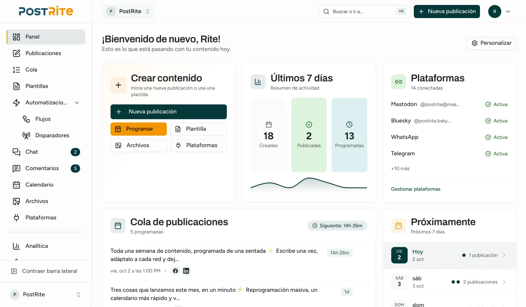Open the Cola sidebar item
The width and height of the screenshot is (526, 307).
click(x=46, y=70)
